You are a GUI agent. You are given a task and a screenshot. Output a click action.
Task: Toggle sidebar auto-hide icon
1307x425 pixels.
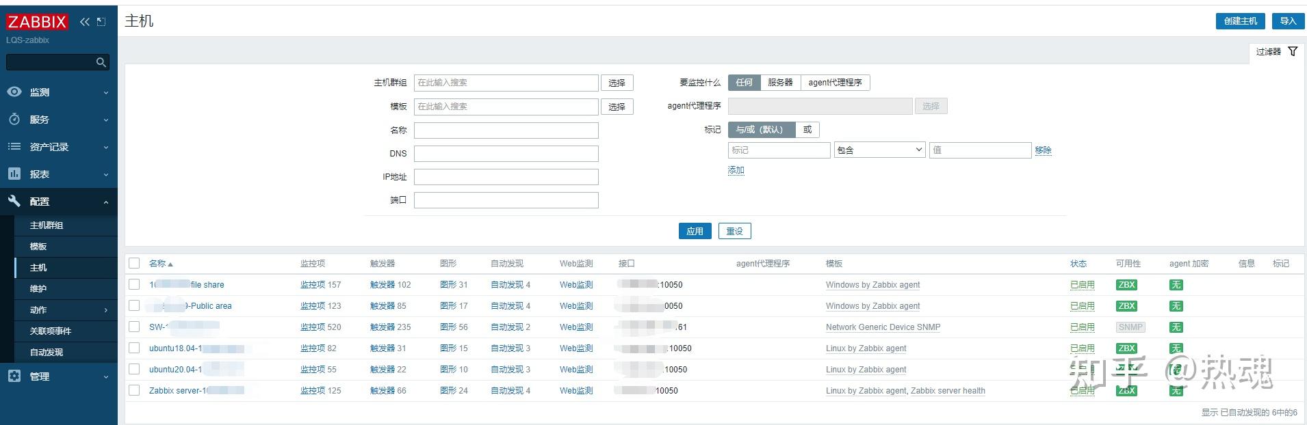pyautogui.click(x=101, y=22)
